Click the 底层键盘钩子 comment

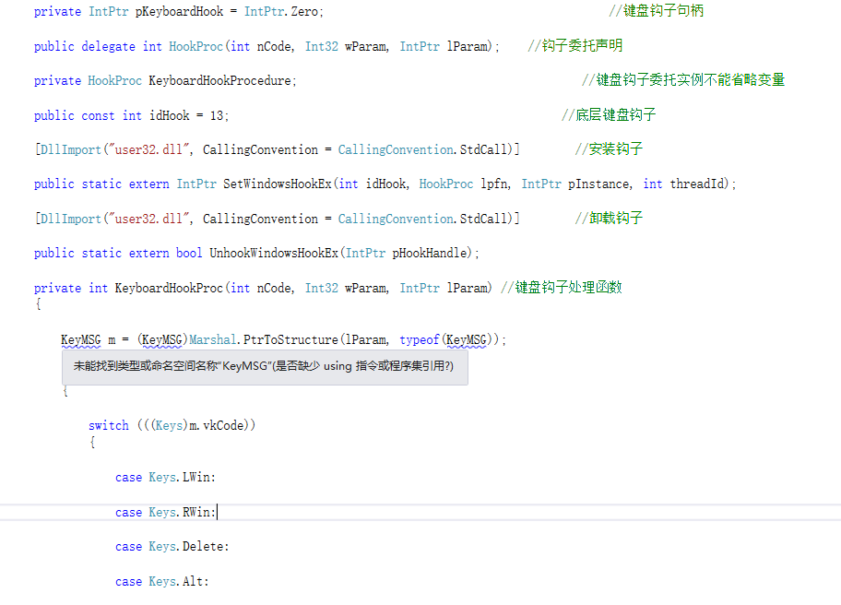[x=609, y=114]
